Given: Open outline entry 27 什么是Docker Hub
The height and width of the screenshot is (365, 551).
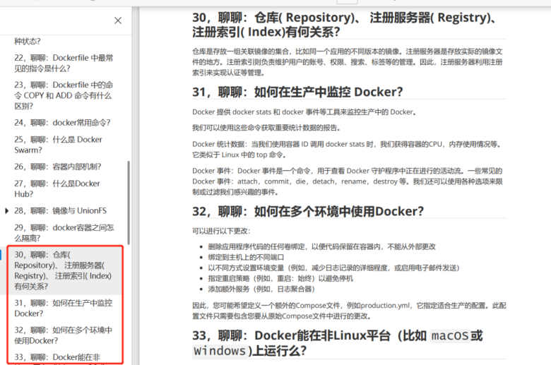Looking at the screenshot, I should [57, 189].
